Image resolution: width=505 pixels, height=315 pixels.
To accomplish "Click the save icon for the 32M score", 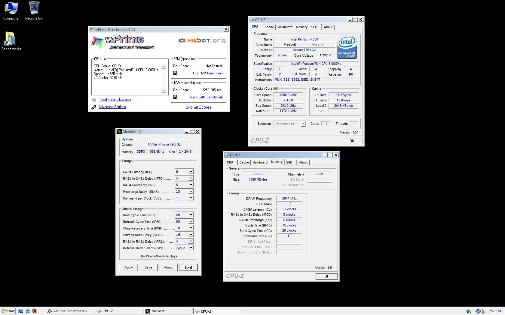I will click(175, 73).
